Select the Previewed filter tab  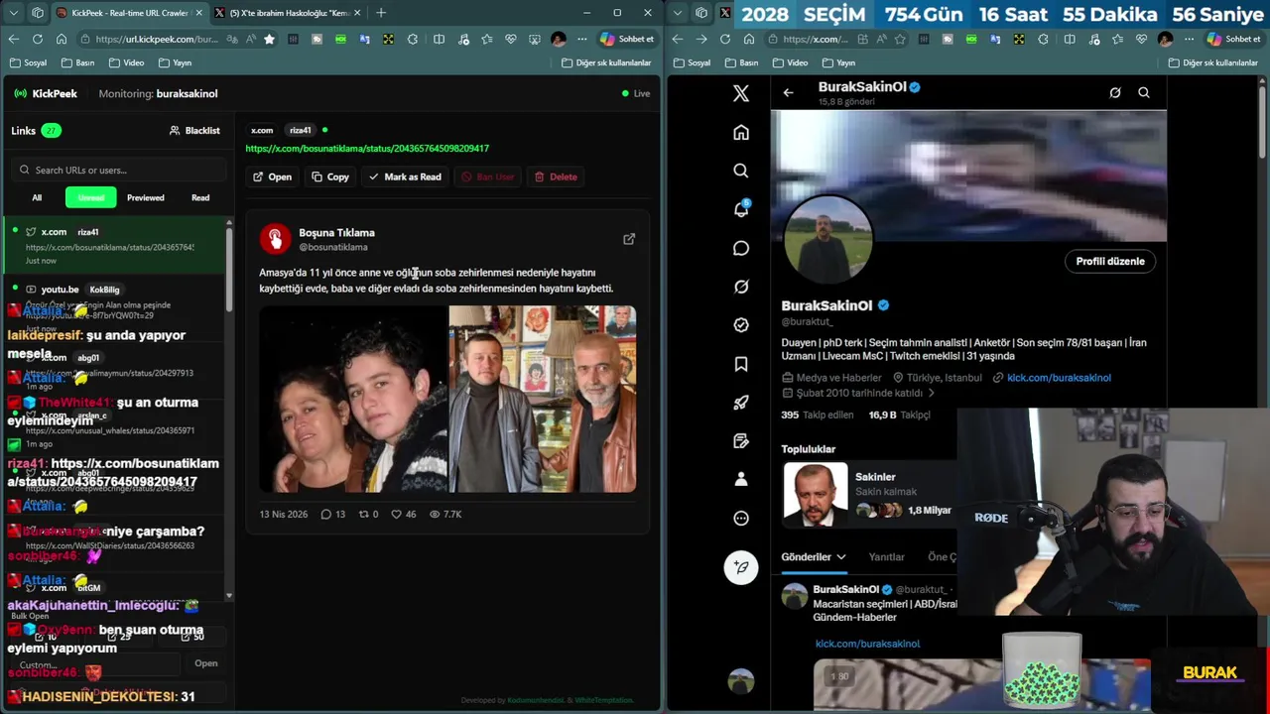pyautogui.click(x=146, y=197)
